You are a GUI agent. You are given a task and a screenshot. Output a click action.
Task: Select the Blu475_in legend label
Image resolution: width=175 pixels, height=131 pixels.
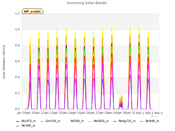29,121
